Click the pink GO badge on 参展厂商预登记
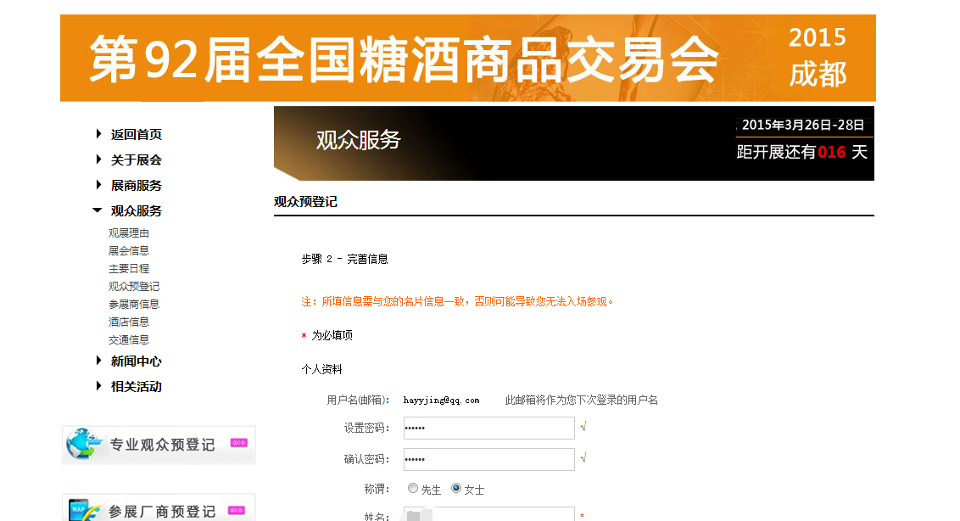 point(237,510)
